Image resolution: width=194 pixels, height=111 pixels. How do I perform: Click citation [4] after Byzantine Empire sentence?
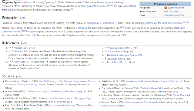72,9
